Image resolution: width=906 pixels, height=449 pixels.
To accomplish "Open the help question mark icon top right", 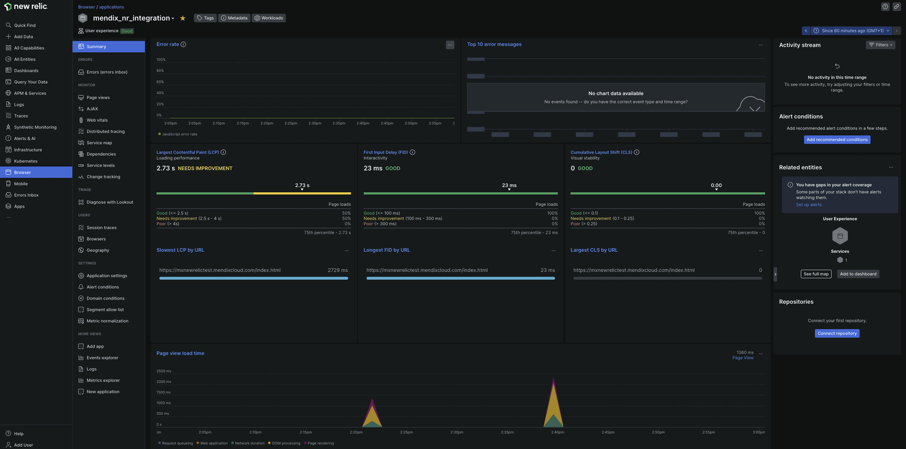I will (885, 7).
